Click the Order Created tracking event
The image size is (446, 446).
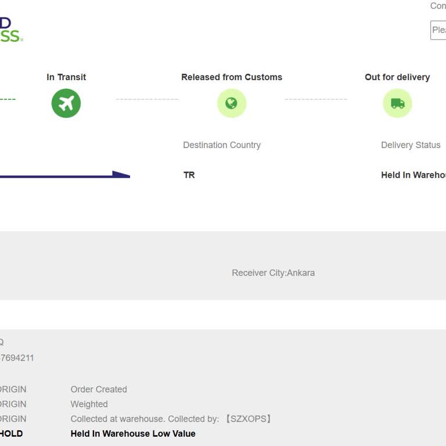pos(99,389)
